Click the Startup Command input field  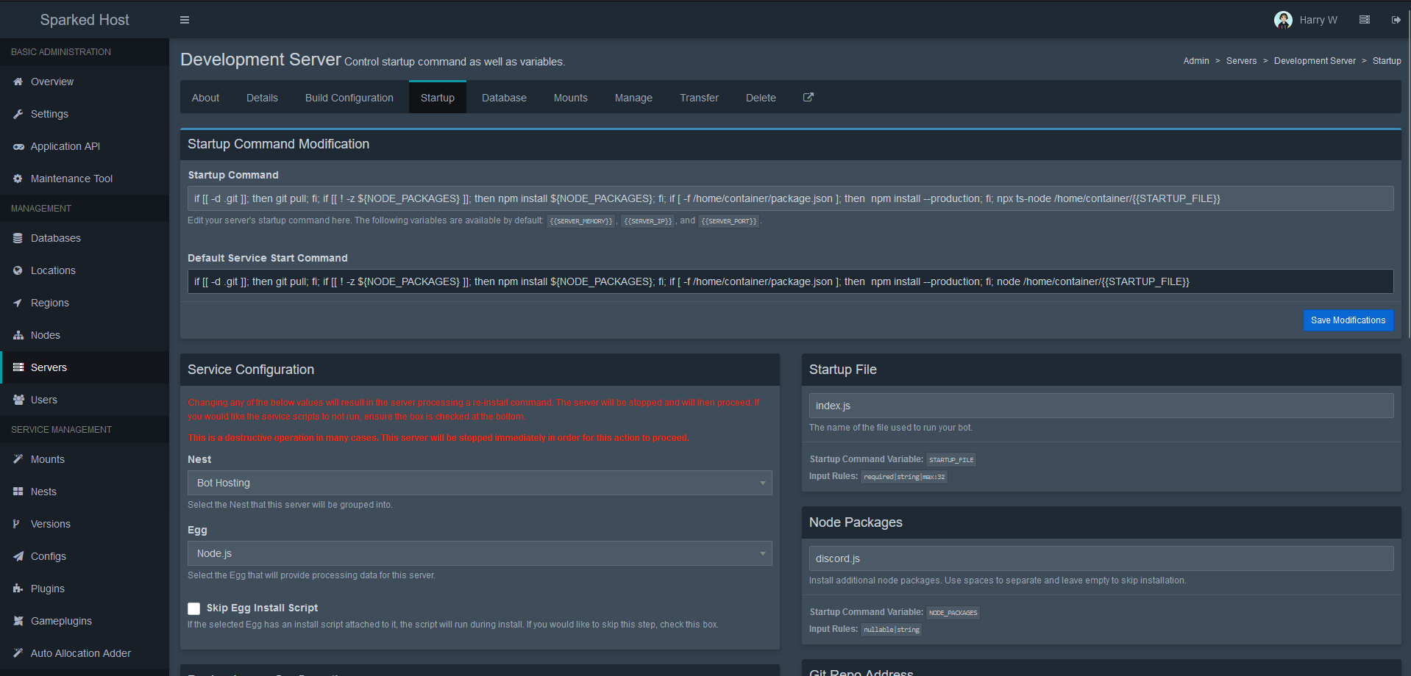tap(789, 198)
